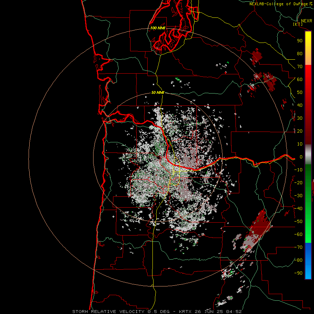Screen dimensions: 314x314
Task: Click the NEXR label above the scale
Action: pyautogui.click(x=306, y=21)
